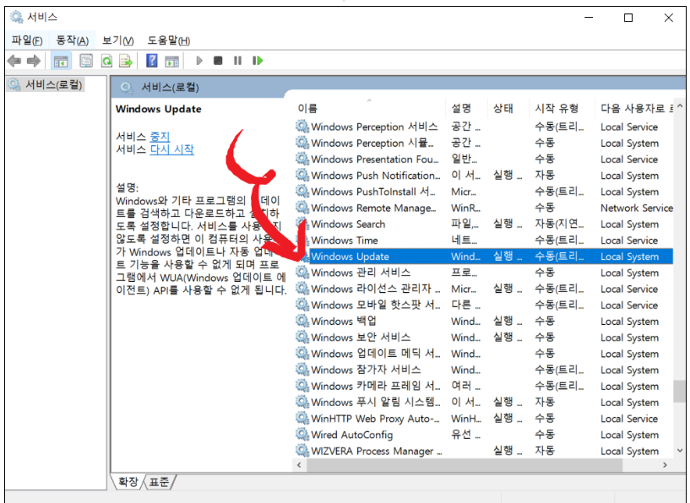This screenshot has width=690, height=503.
Task: Click Network Service in Remote Manage row
Action: 636,208
